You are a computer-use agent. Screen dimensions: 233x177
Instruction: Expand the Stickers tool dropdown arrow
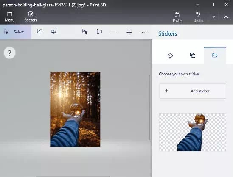36,14
